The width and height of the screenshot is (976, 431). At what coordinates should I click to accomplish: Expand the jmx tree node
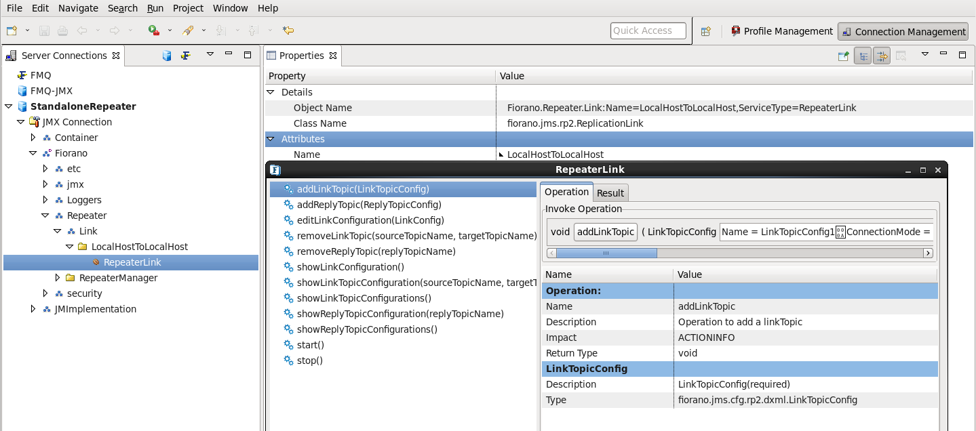point(45,184)
